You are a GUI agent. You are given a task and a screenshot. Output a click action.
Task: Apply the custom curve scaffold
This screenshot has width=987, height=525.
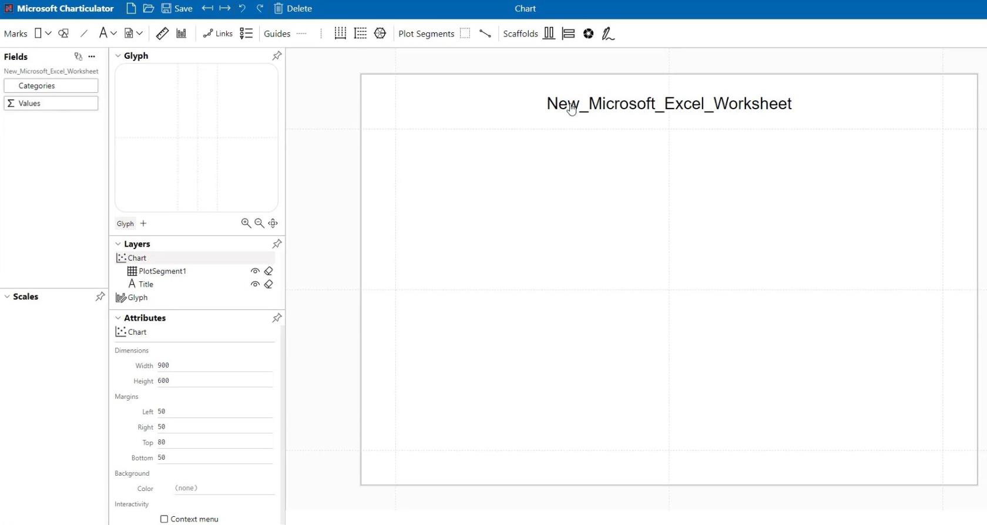click(608, 34)
